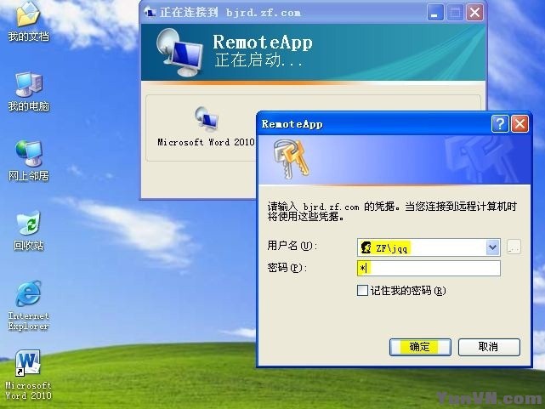Click the 正在启动... status text
The image size is (545, 409).
[258, 60]
